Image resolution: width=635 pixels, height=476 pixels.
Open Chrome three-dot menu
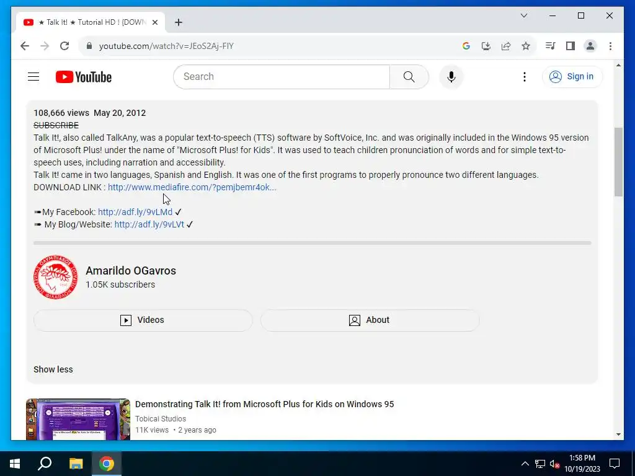click(x=610, y=46)
